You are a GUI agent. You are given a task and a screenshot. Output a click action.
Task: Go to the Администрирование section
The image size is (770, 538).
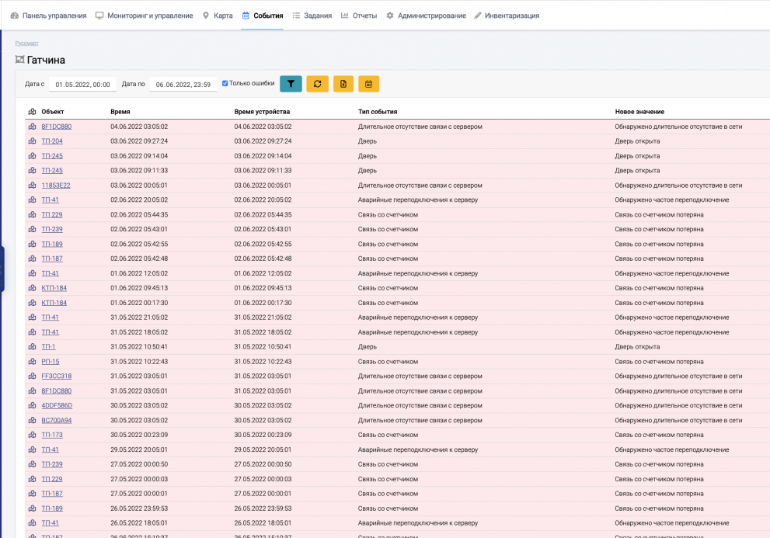(426, 16)
